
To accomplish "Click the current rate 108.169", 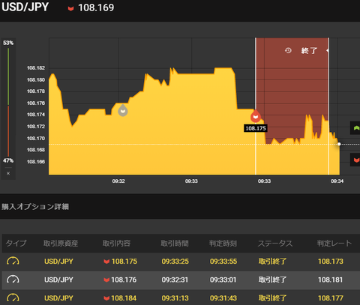I will point(96,7).
